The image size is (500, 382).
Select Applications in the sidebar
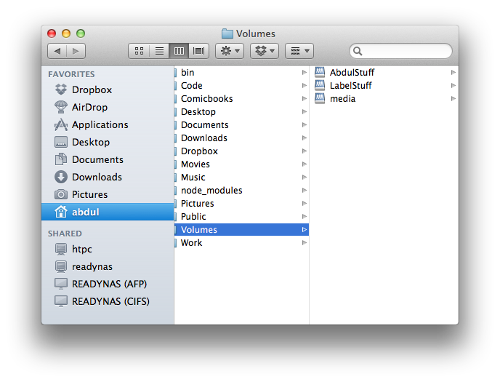[x=100, y=125]
